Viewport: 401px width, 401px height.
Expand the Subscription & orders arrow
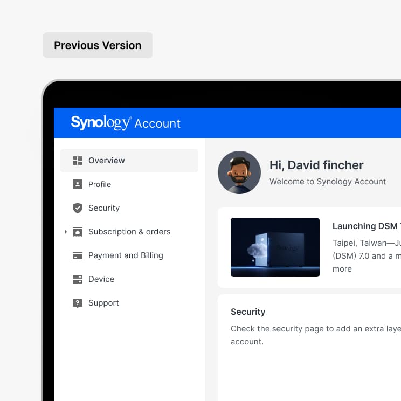coord(65,232)
